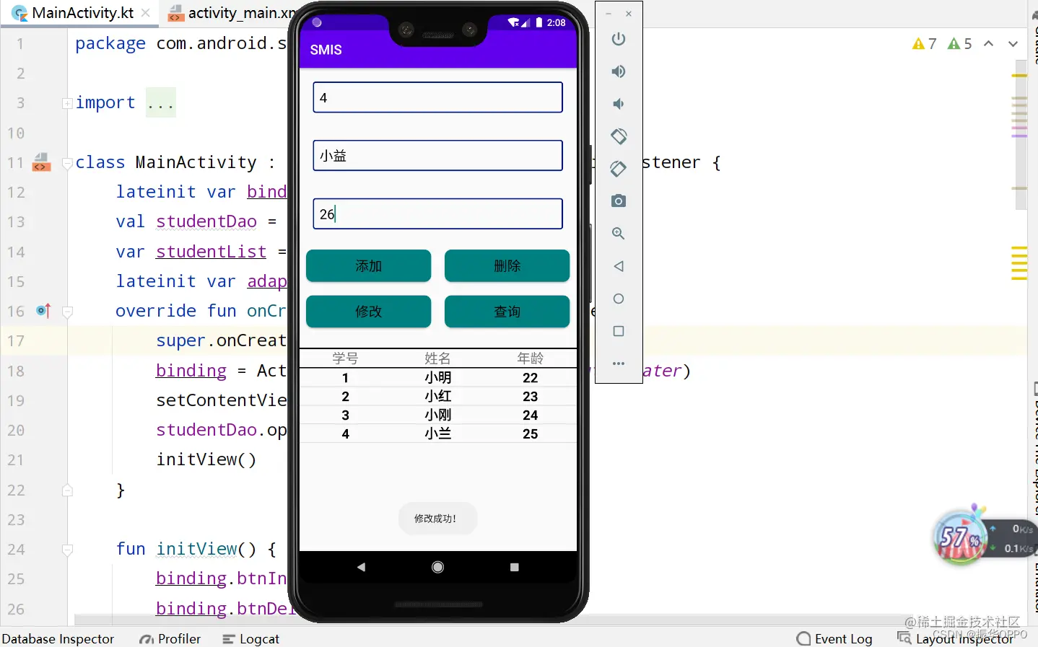The height and width of the screenshot is (647, 1038).
Task: Click the initView() call on line 21
Action: 206,459
